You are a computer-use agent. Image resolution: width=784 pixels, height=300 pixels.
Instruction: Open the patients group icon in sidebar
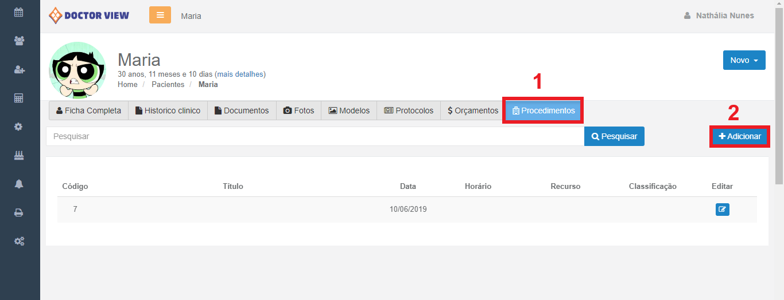[x=19, y=41]
